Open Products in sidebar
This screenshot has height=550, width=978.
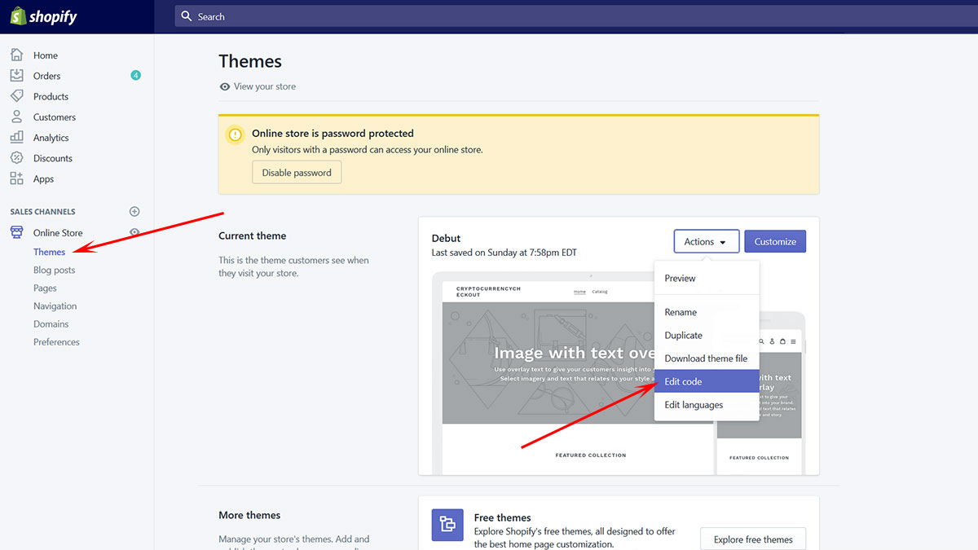coord(51,96)
